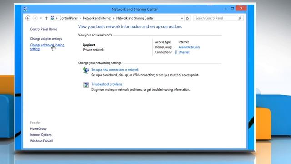Viewport: 291px width, 164px height.
Task: Click the network icon in the address bar
Action: [52, 18]
